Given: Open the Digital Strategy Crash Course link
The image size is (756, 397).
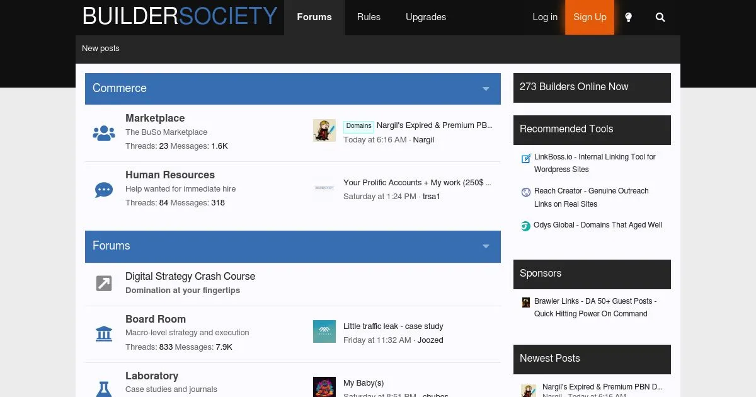Looking at the screenshot, I should coord(190,276).
